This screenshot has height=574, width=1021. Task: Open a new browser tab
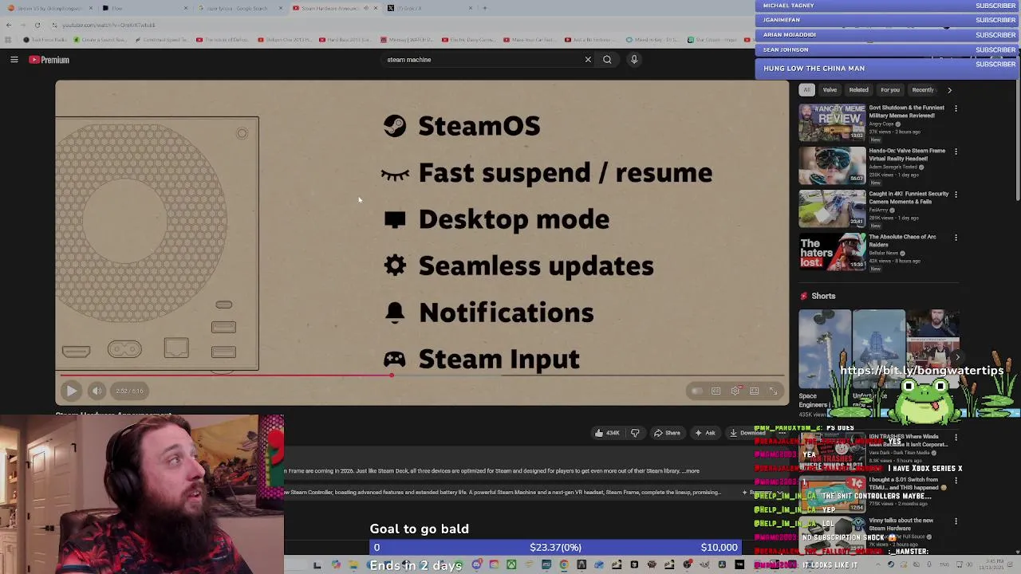tap(485, 8)
